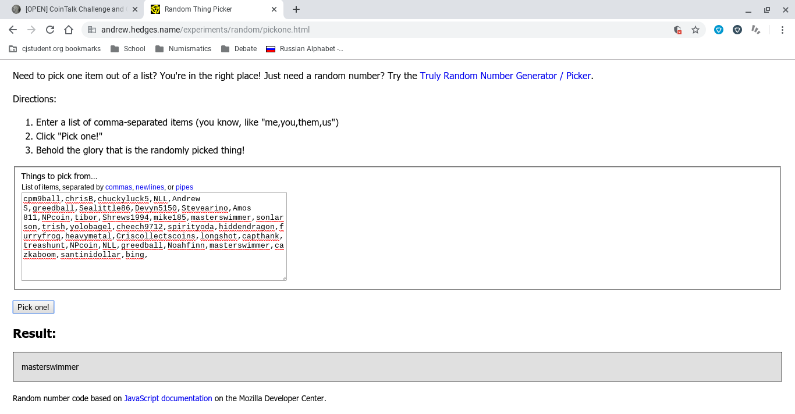Expand the Numismatics bookmarks folder
The image size is (795, 414).
pos(183,49)
